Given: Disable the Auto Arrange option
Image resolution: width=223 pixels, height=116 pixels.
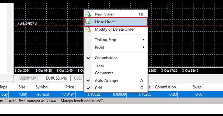Looking at the screenshot, I should pyautogui.click(x=88, y=80).
